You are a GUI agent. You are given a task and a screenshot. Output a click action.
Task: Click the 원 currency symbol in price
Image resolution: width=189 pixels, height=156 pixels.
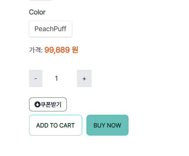75,50
